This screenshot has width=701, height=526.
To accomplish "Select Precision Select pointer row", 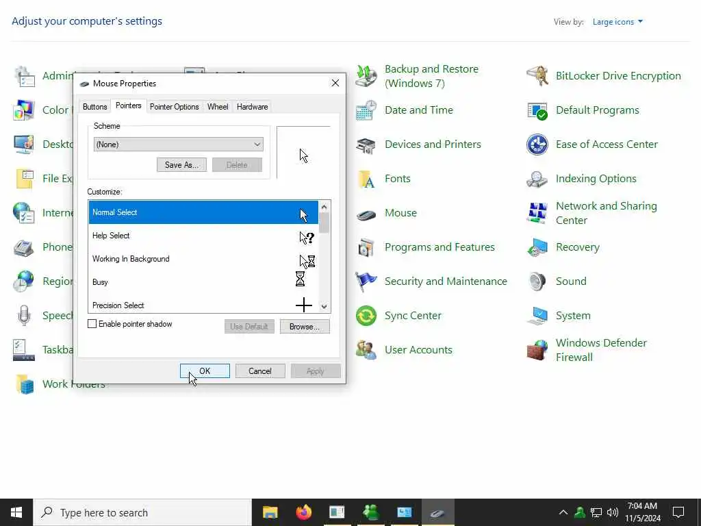I will click(x=203, y=305).
